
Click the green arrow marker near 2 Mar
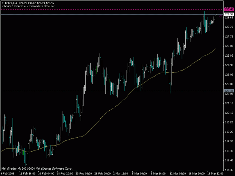[109, 81]
